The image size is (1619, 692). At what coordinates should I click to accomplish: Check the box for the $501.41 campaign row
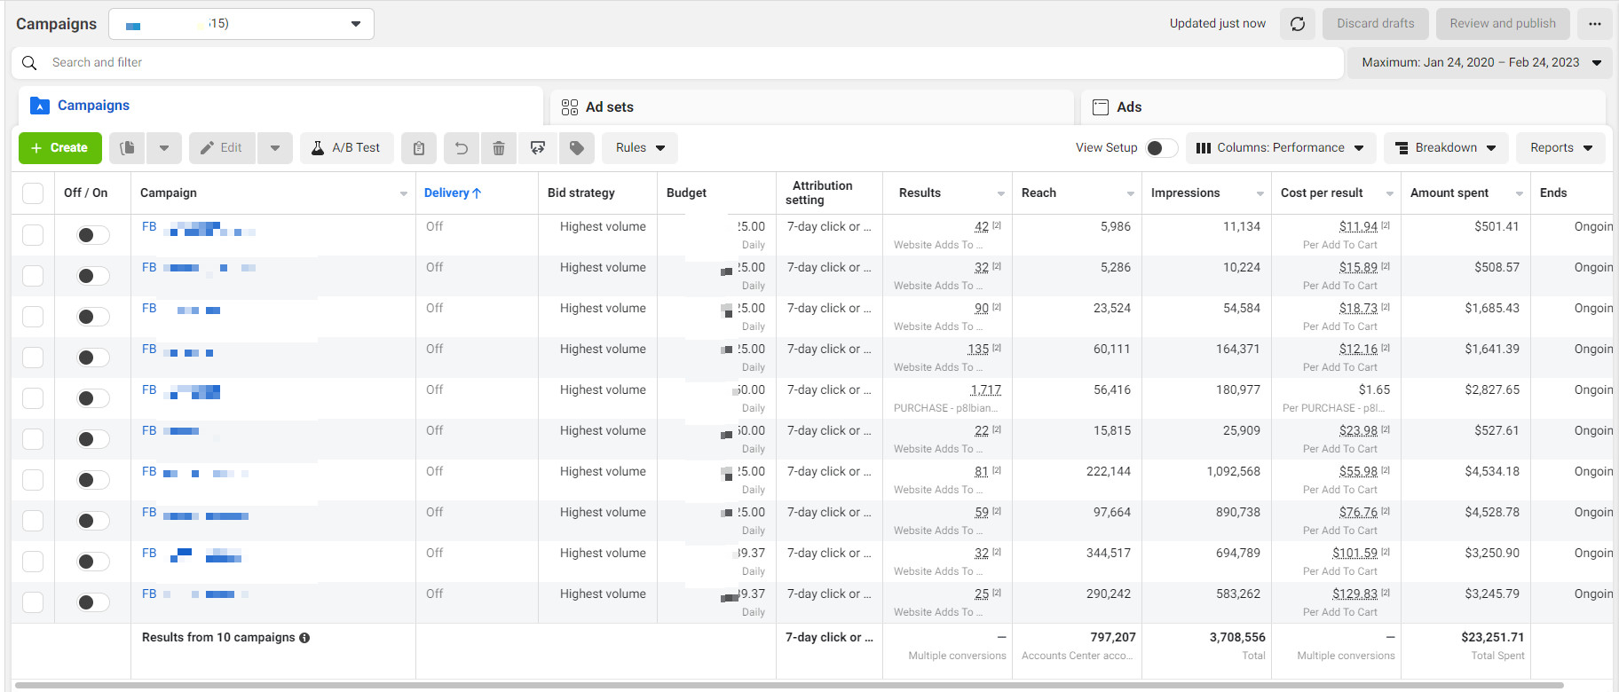tap(33, 235)
